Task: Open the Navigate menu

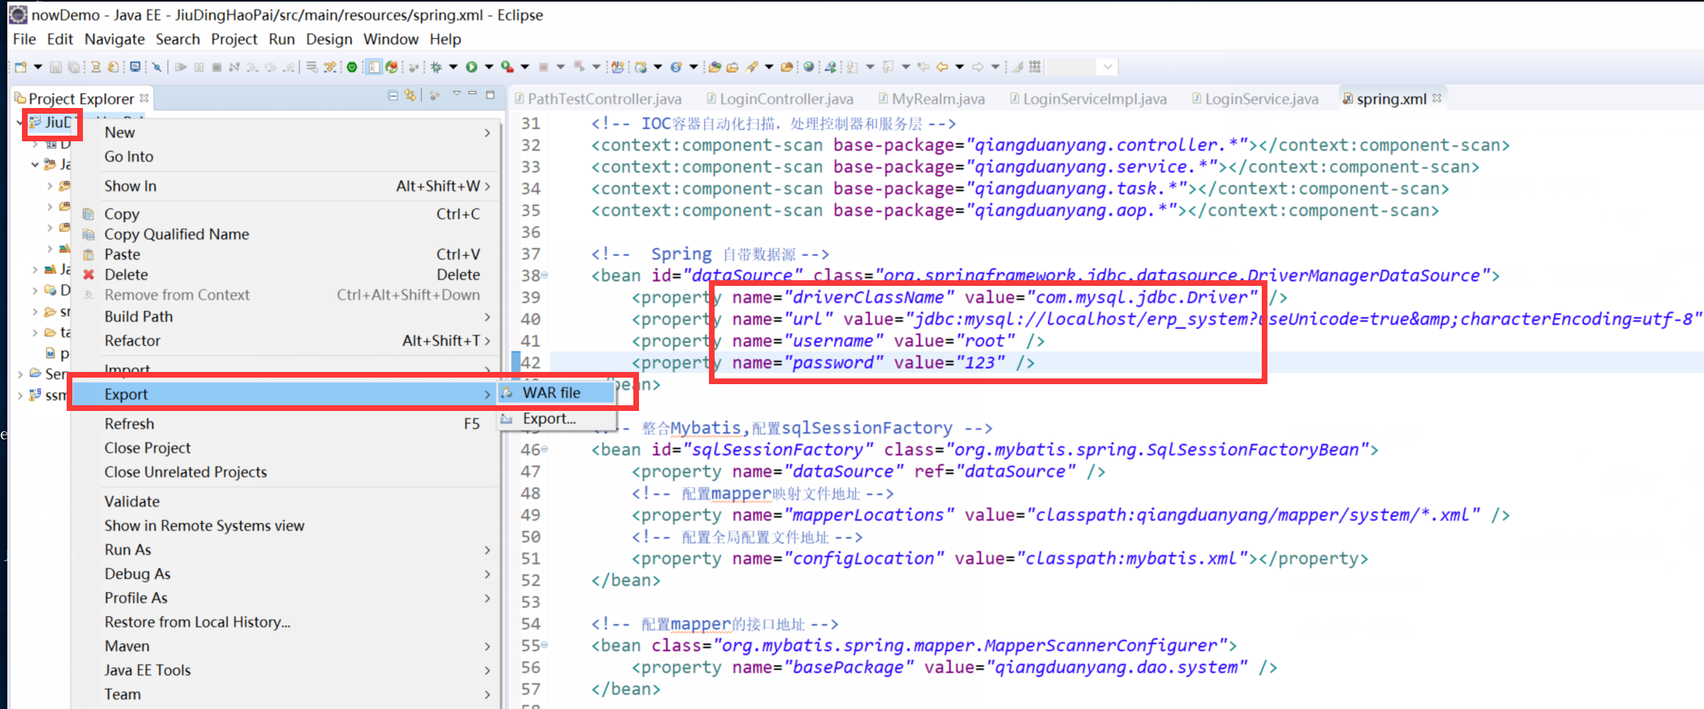Action: pos(115,39)
